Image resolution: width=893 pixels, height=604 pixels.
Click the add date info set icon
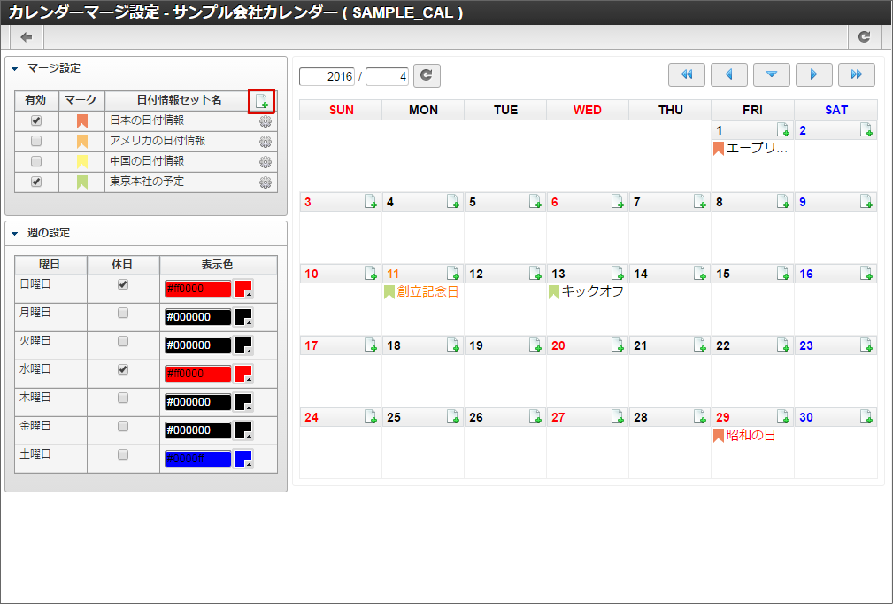[x=261, y=101]
